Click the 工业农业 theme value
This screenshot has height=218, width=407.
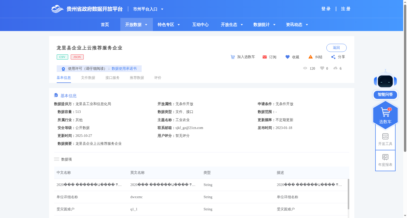(182, 120)
